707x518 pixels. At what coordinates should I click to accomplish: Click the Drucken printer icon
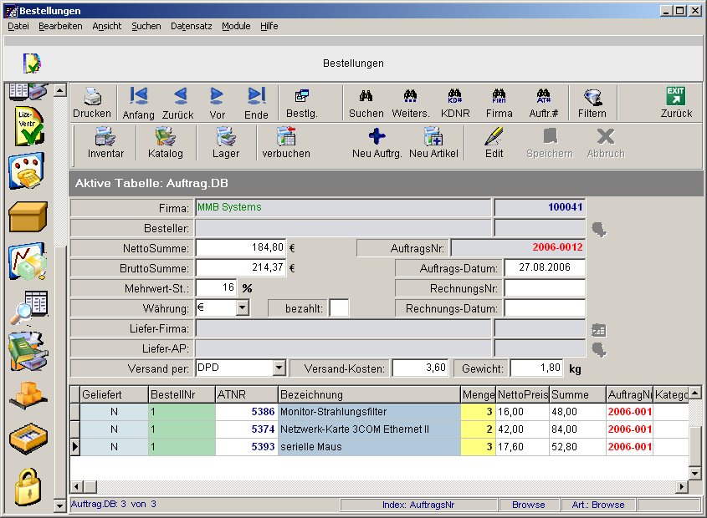point(91,97)
